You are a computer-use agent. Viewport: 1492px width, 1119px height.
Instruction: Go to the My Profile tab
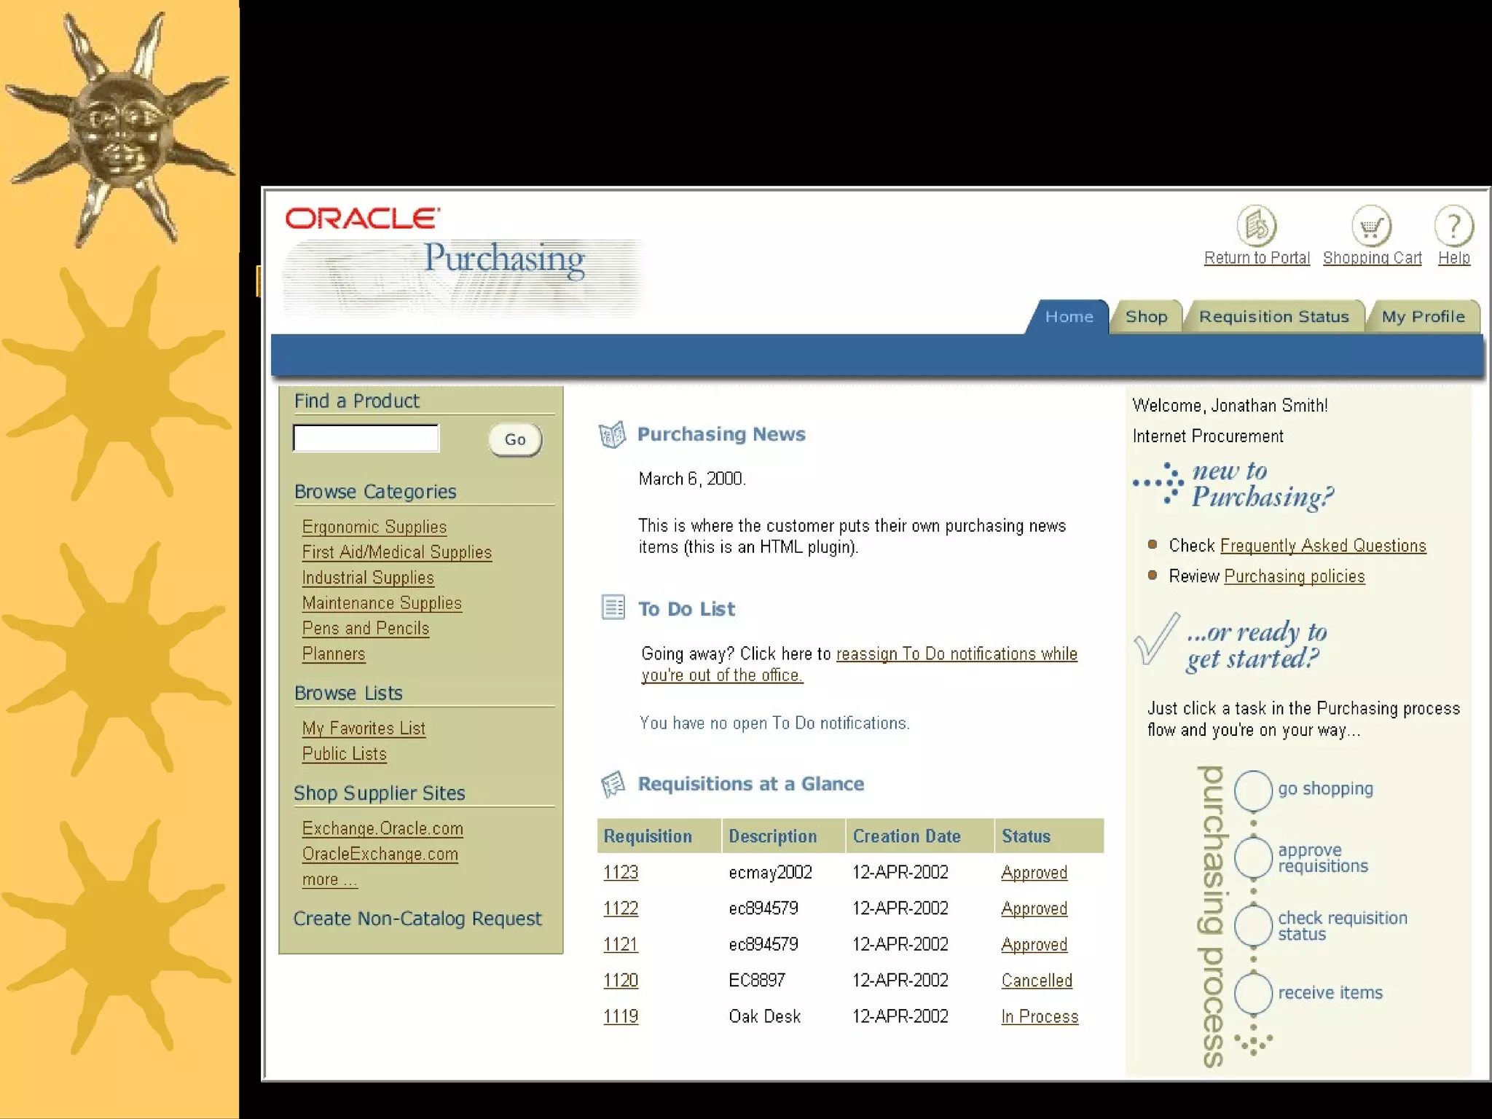point(1423,317)
